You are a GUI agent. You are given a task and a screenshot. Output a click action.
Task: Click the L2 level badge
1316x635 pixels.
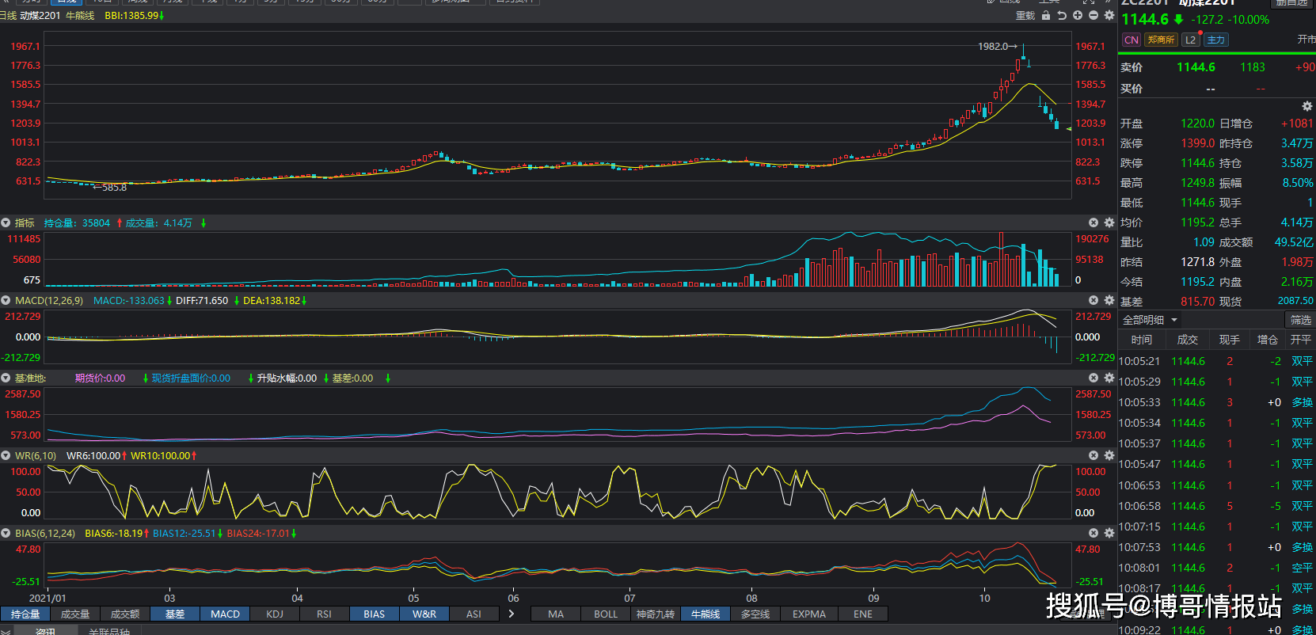coord(1190,40)
